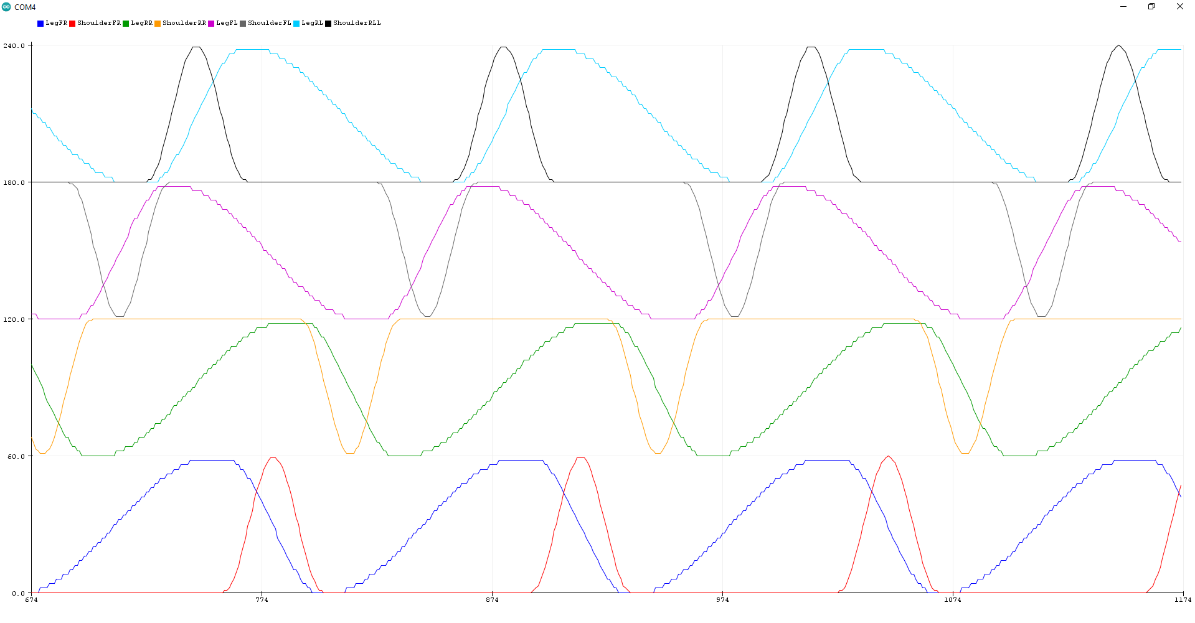This screenshot has height=623, width=1195.
Task: Click the LegRL legend label
Action: 312,23
